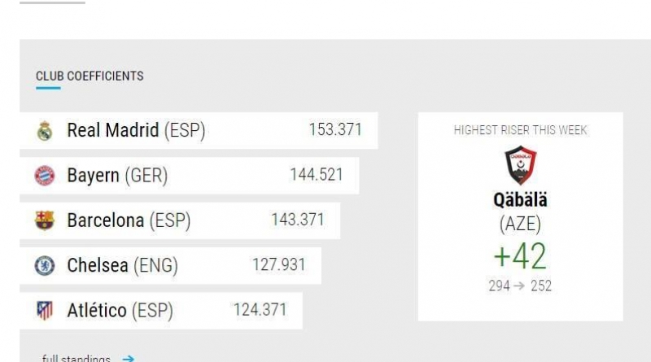Open the full standings link
This screenshot has width=651, height=362.
pyautogui.click(x=76, y=358)
